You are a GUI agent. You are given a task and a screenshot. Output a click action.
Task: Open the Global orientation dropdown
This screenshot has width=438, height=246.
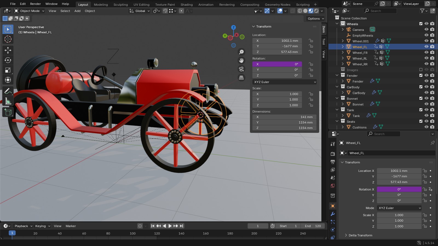tap(139, 11)
